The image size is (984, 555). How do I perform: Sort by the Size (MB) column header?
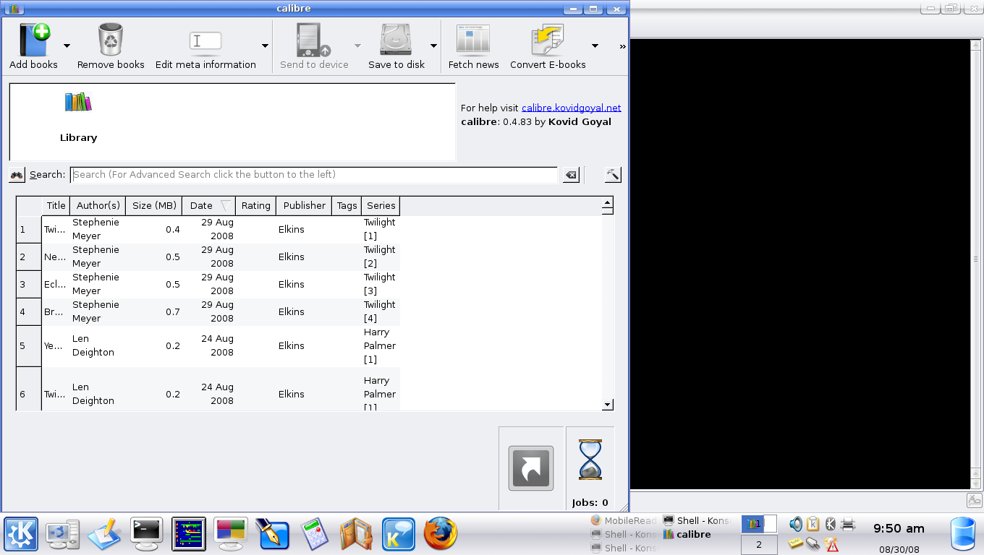pos(153,206)
